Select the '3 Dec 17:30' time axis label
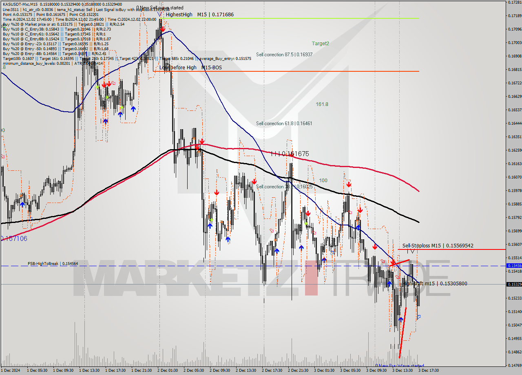 pos(429,371)
